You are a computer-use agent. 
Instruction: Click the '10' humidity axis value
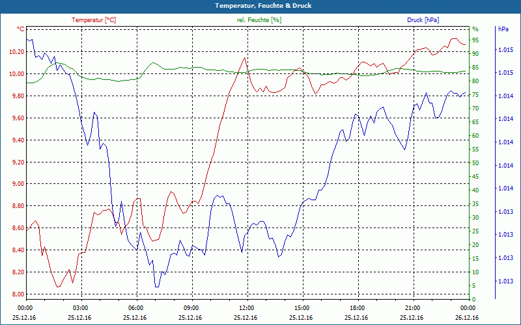[x=475, y=272]
